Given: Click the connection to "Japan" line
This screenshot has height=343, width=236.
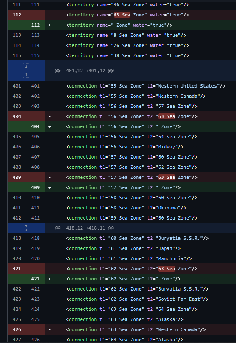Looking at the screenshot, I should tap(123, 248).
